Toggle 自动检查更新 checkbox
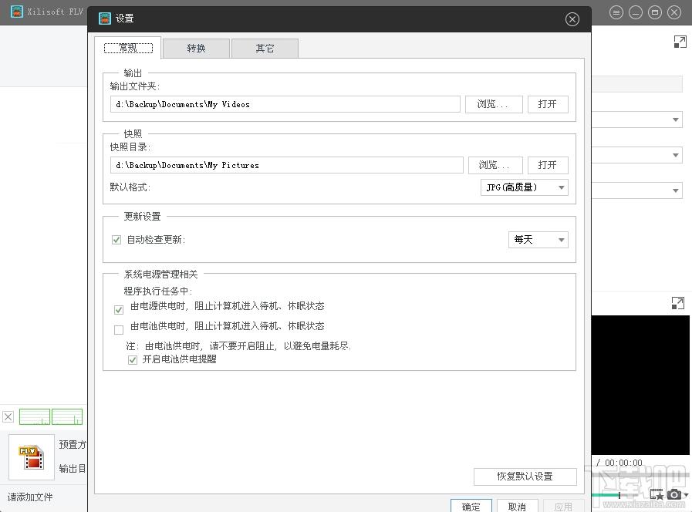 (116, 240)
